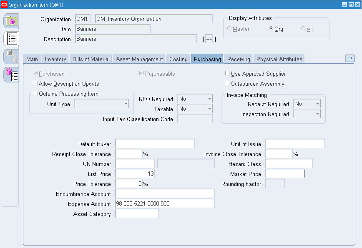Viewport: 362px width, 248px height.
Task: Click the Oracle logo in title bar
Action: (4, 5)
